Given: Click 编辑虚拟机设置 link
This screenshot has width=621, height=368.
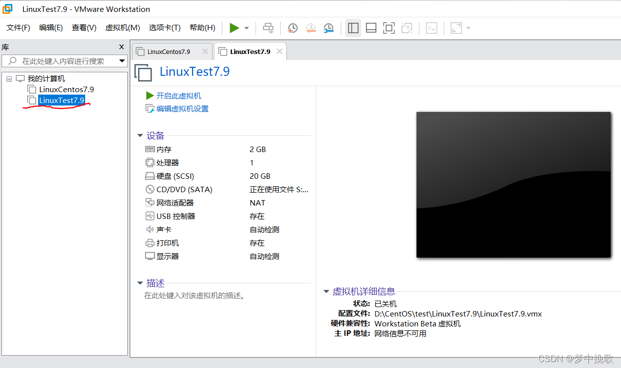Looking at the screenshot, I should tap(182, 108).
